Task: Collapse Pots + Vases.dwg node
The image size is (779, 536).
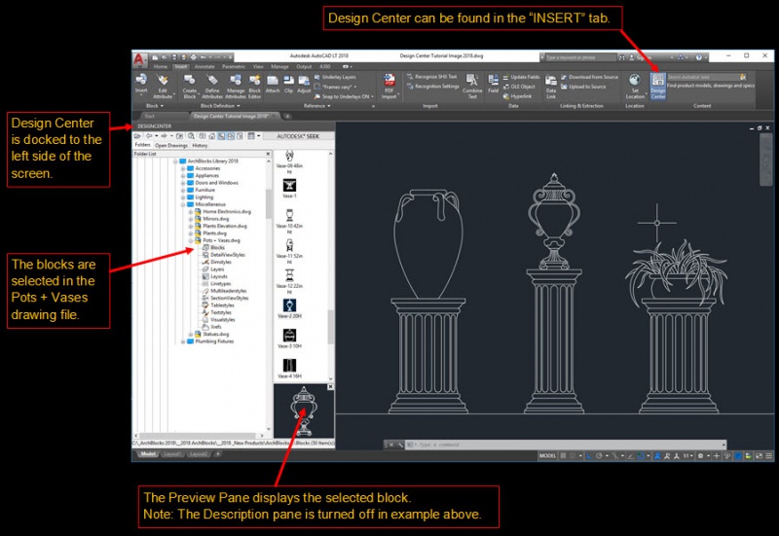Action: 191,240
